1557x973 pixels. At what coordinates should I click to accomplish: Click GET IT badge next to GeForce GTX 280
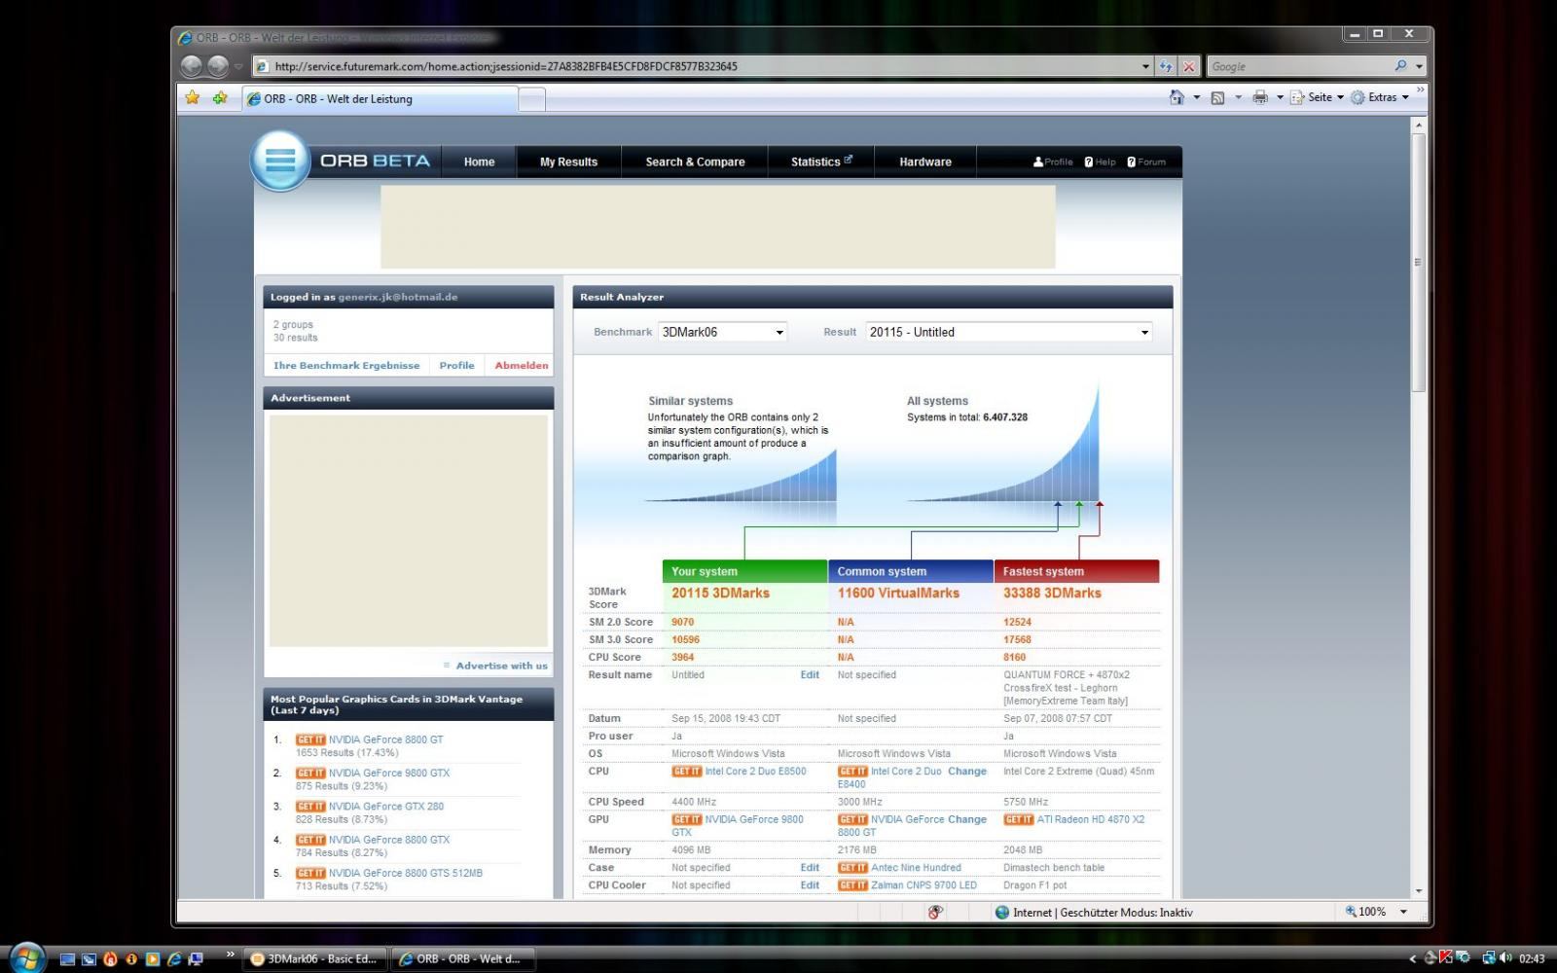[310, 807]
